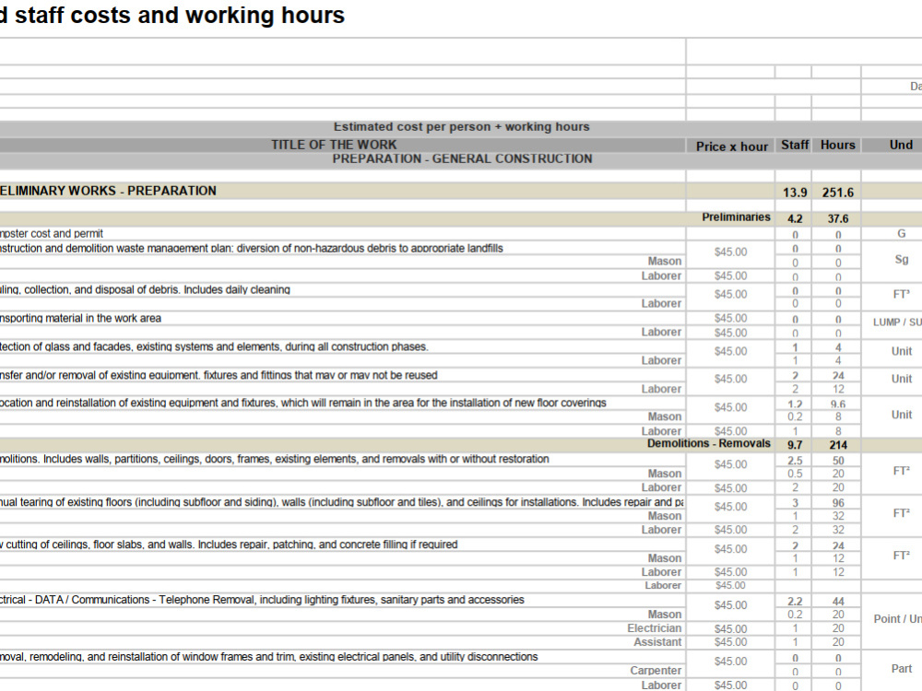The height and width of the screenshot is (691, 922).
Task: Click 'Estimated cost per person + working hours' heading
Action: (461, 127)
